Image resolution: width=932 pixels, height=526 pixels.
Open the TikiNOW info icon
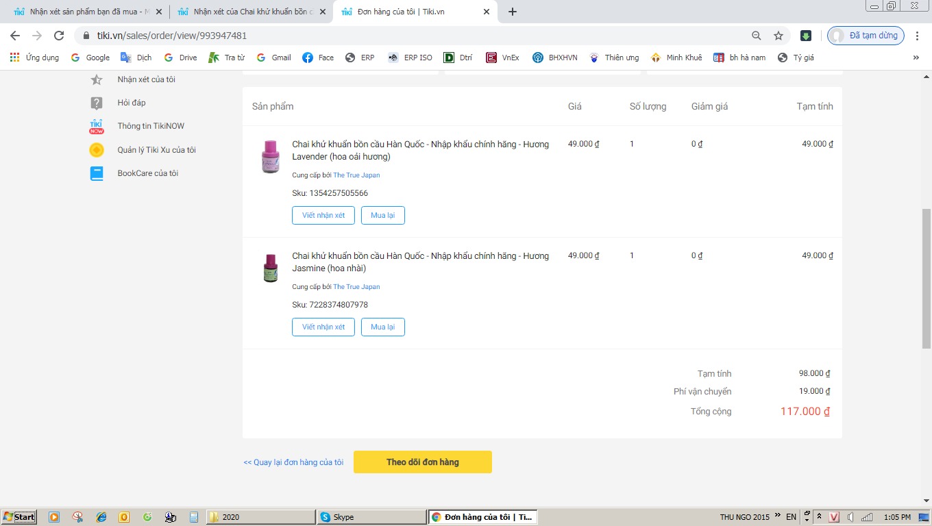97,126
